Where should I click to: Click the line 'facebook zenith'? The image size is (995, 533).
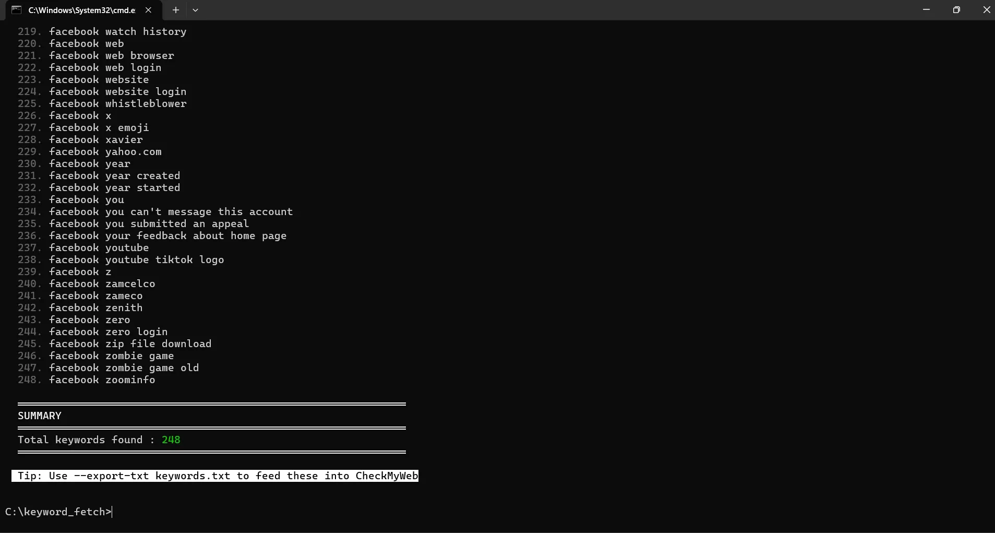click(x=96, y=308)
